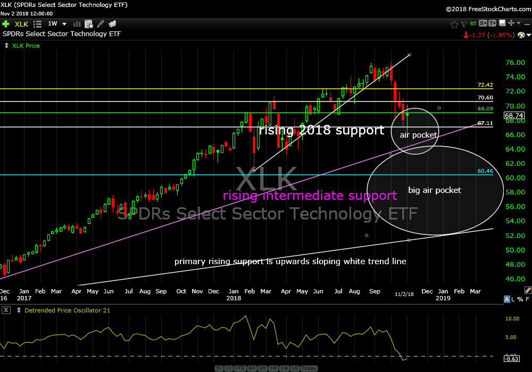
Task: Close the Detrended Price Oscillator panel
Action: point(5,310)
